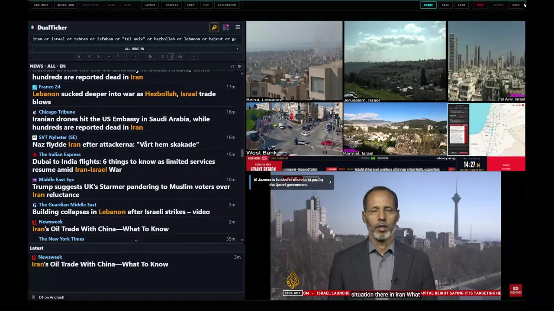Expand Al Jazeera funding notice chevron
554x311 pixels.
330,182
